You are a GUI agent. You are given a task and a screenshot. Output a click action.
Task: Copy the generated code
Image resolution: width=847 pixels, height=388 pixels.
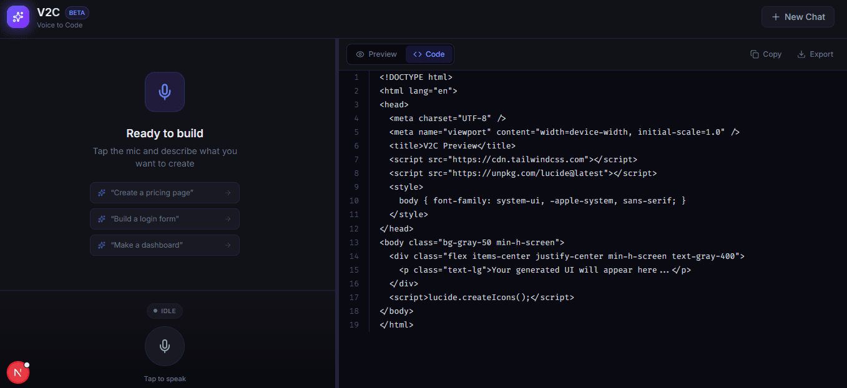766,54
